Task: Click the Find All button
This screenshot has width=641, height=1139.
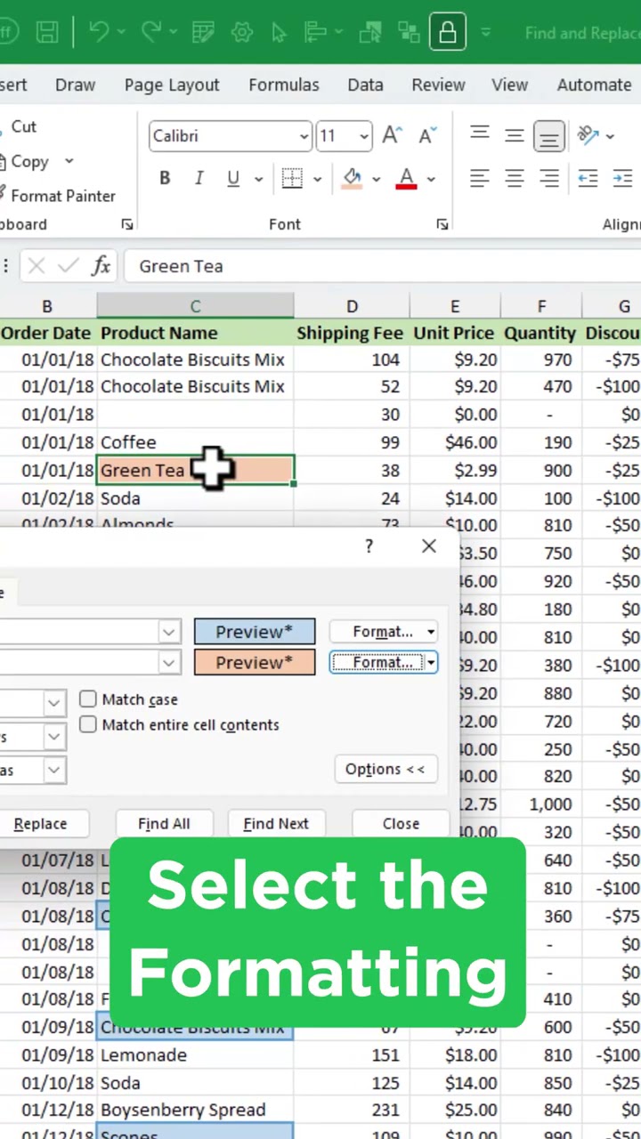Action: [x=164, y=823]
